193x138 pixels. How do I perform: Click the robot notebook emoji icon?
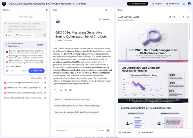point(58,21)
